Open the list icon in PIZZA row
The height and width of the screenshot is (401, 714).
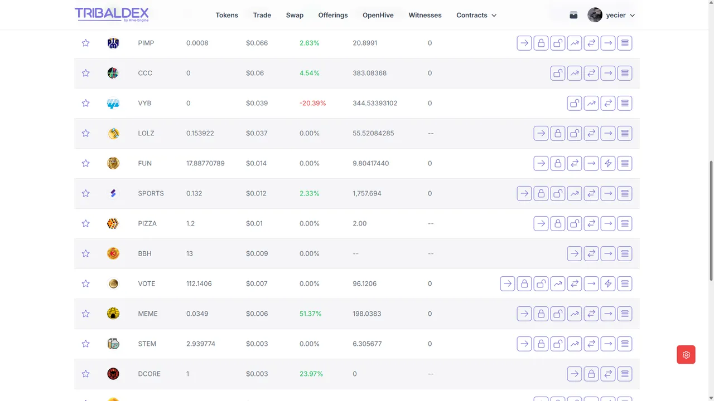click(625, 223)
